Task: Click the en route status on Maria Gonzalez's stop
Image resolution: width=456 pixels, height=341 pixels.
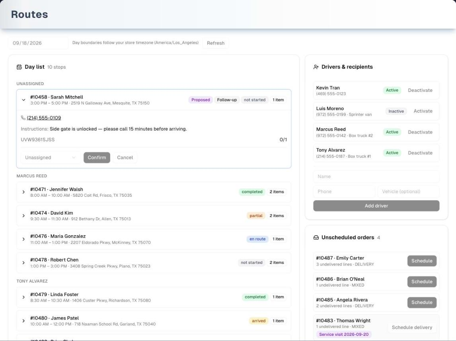Action: click(257, 239)
